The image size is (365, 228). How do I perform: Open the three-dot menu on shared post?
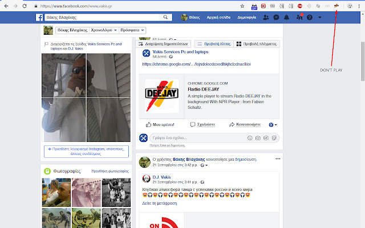pyautogui.click(x=278, y=159)
